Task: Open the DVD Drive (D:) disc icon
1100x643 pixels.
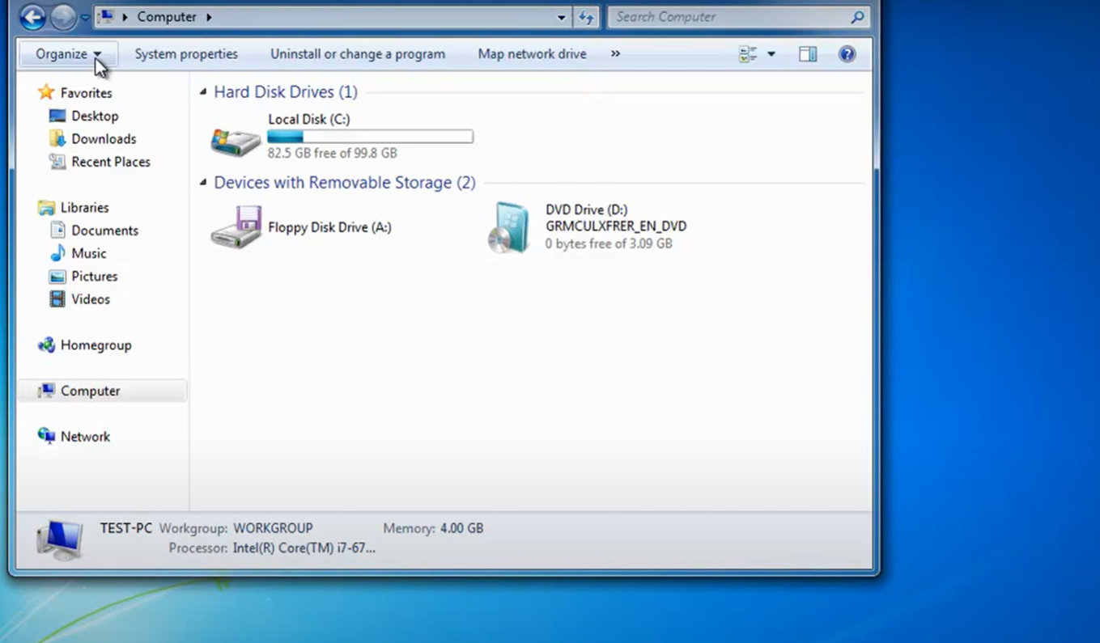Action: (x=509, y=228)
